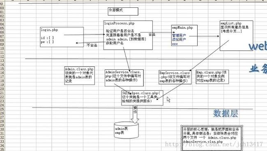Screen dimensions: 267x151
Task: Click the 显示所有雇员信息 text
Action: point(235,27)
